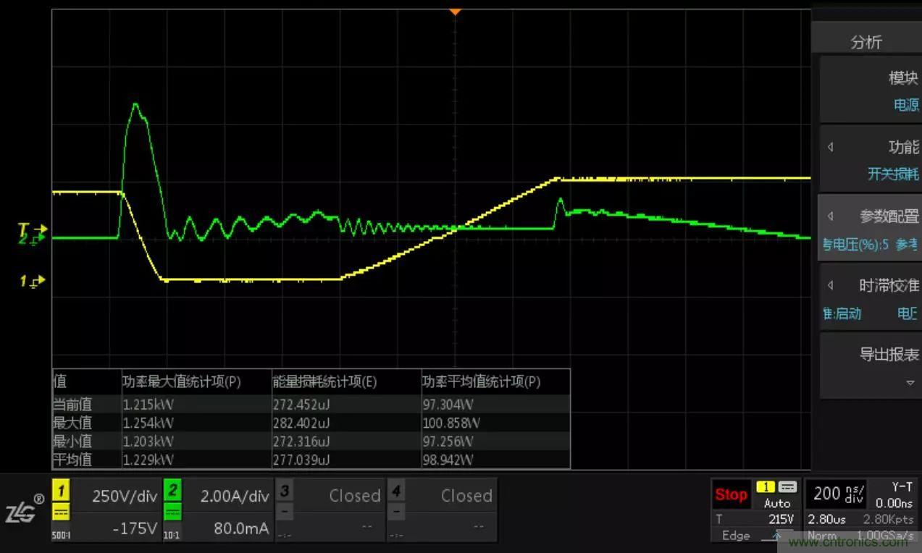Viewport: 922px width, 553px height.
Task: Select the 分析 menu header
Action: coord(866,41)
